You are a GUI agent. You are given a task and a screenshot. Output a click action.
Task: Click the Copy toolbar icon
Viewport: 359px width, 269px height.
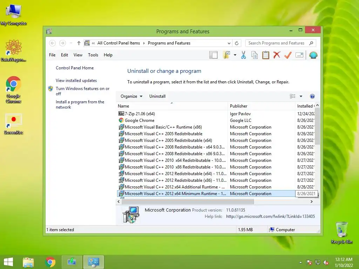(255, 55)
